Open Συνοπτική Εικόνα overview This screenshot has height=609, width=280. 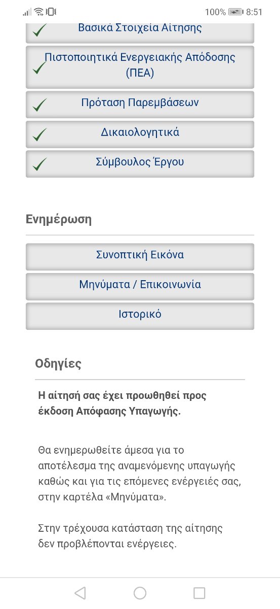coord(140,256)
